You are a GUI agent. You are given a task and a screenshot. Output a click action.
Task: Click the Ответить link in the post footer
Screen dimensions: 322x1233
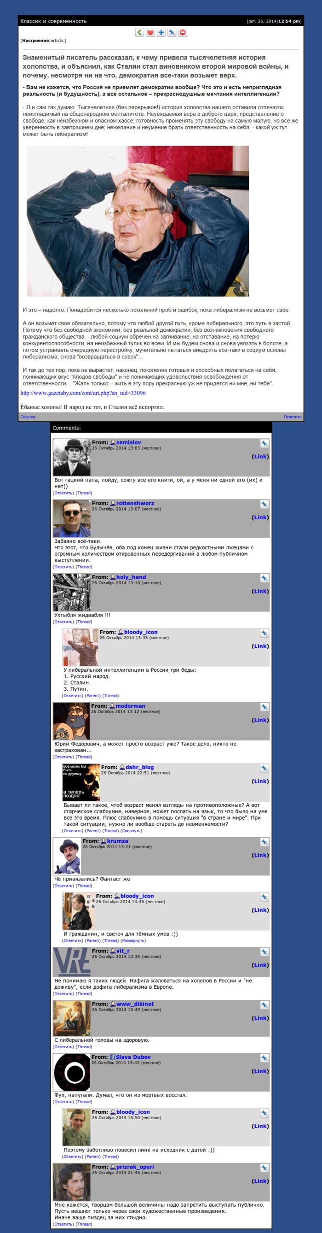293,417
